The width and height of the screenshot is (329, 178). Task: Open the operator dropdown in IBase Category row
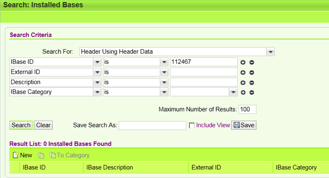click(x=164, y=92)
